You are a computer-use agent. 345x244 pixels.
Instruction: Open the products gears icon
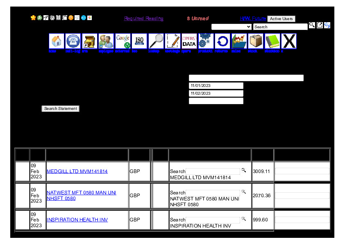206,41
